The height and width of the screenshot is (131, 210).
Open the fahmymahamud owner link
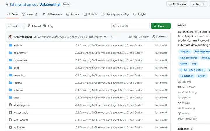[23, 4]
